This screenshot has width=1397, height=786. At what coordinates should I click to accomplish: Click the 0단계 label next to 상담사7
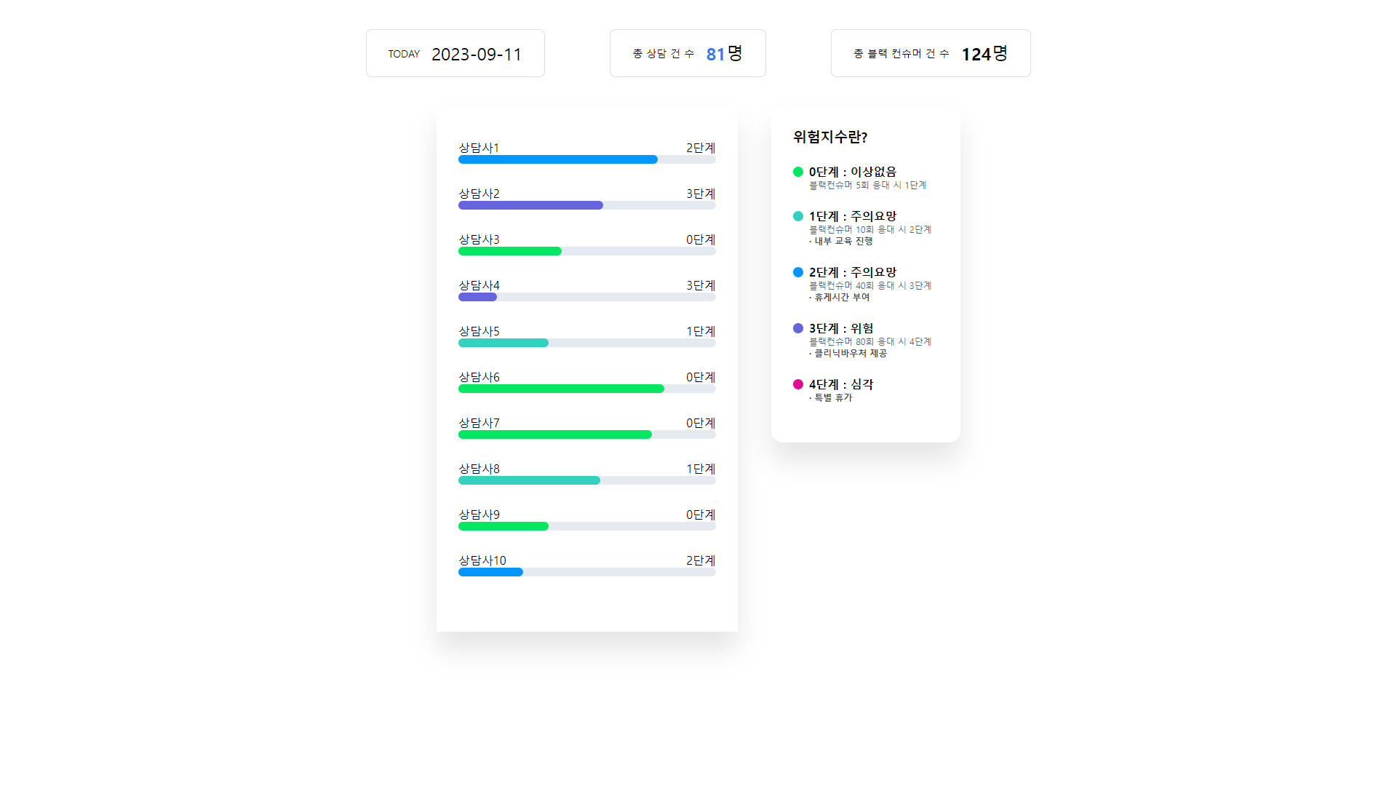click(x=701, y=423)
